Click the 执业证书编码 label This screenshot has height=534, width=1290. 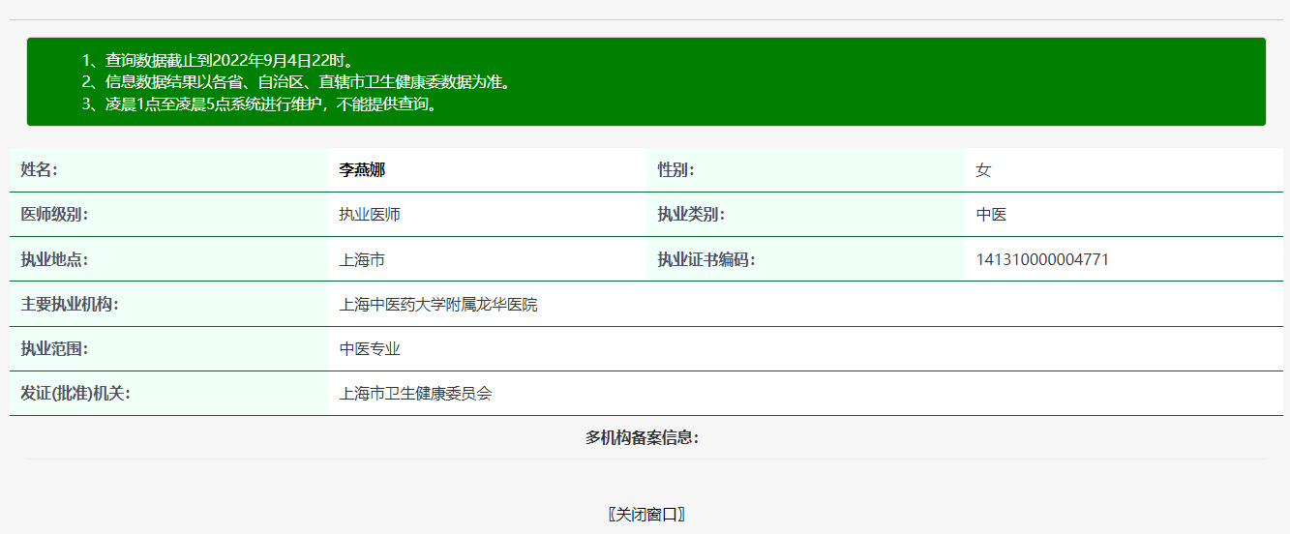706,259
